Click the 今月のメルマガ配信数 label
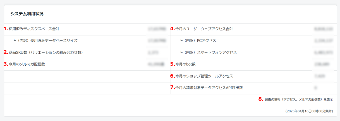The width and height of the screenshot is (340, 121). tap(27, 64)
